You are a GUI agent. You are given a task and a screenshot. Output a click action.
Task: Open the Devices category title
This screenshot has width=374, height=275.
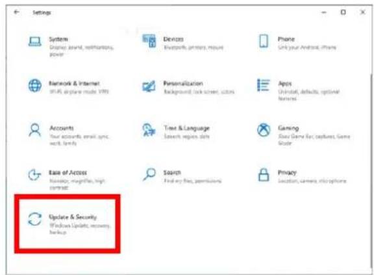173,39
